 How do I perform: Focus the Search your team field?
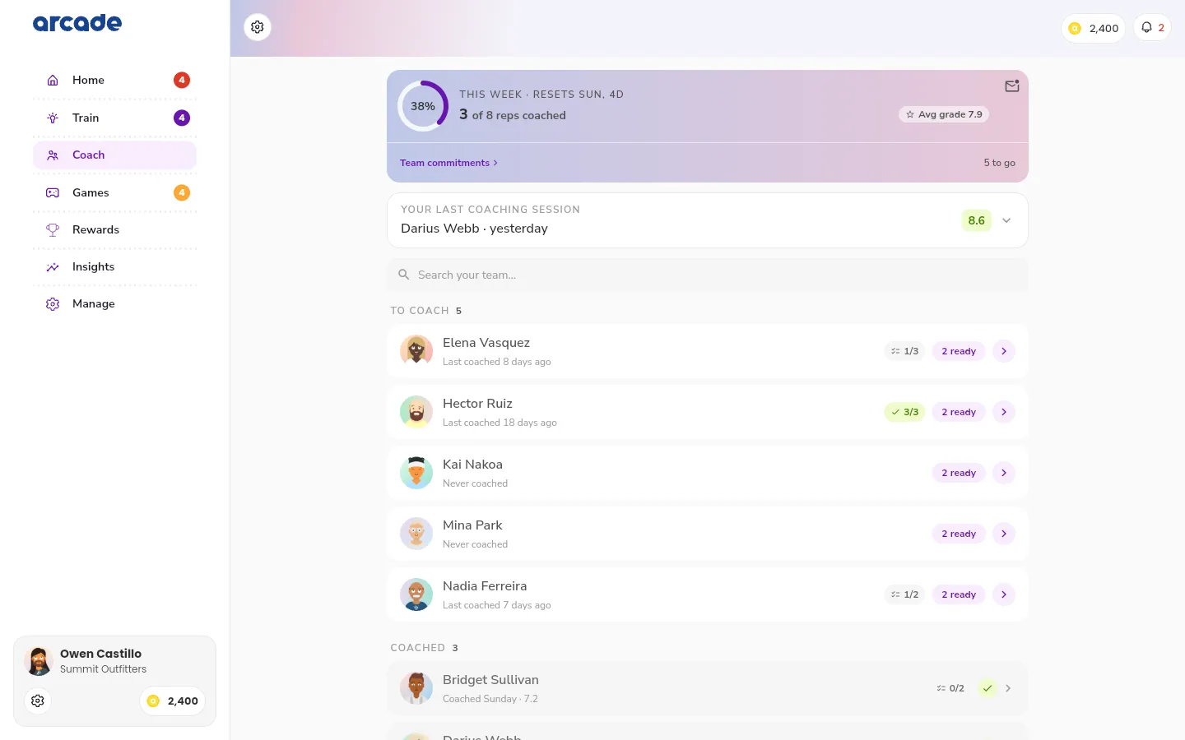708,275
